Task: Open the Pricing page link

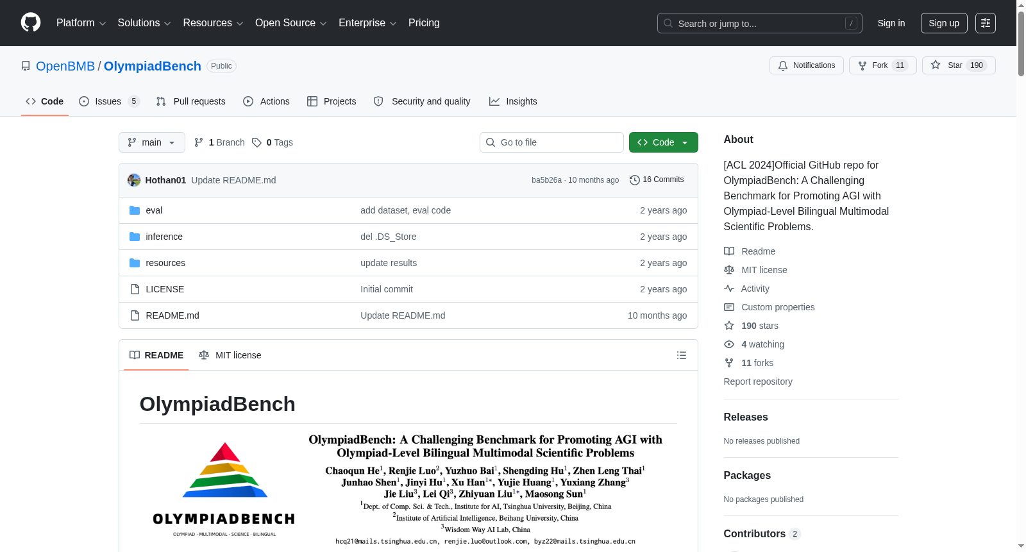Action: pyautogui.click(x=424, y=23)
